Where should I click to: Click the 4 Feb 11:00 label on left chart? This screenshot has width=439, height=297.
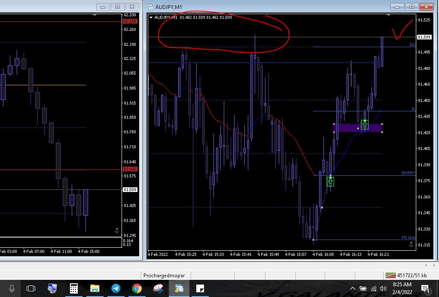(x=61, y=251)
